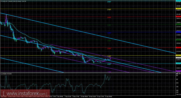The image size is (181, 98).
Task: Click the blue [4/8]P Murrey level label
Action: (x=109, y=33)
